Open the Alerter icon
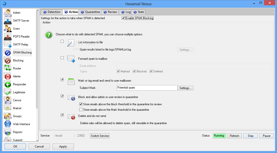277x153 pixels. pyautogui.click(x=8, y=76)
